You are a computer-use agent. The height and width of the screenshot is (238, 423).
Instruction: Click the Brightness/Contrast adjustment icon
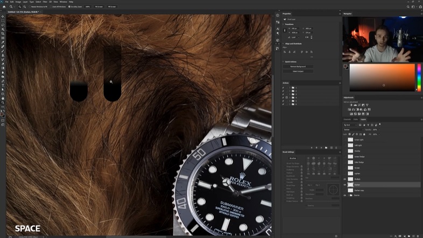[x=351, y=105]
